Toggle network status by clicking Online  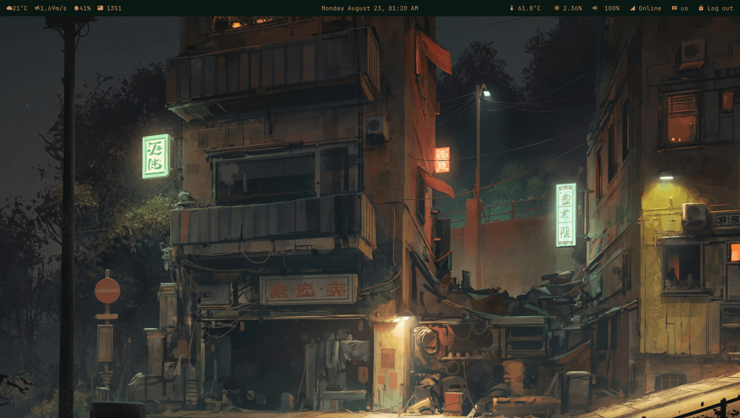point(650,8)
